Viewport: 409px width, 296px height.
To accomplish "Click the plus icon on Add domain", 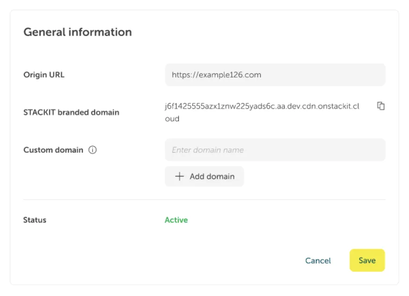I will coord(179,176).
